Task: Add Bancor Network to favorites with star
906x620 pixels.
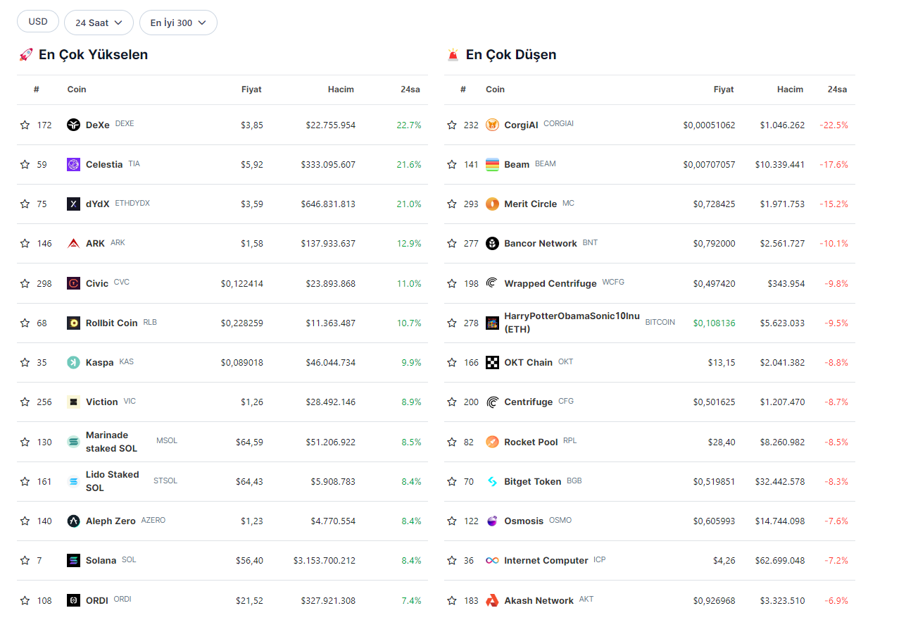Action: (x=452, y=243)
